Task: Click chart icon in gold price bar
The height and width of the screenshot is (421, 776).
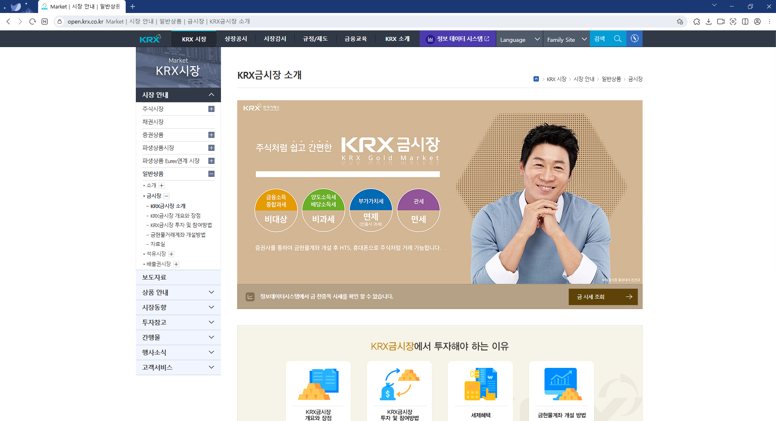Action: pos(250,297)
